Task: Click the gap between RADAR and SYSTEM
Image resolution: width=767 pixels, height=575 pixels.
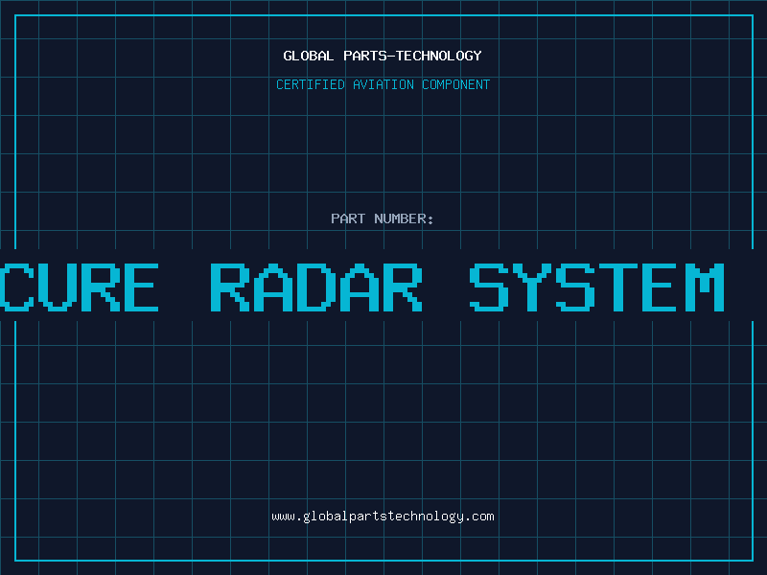Action: 446,287
